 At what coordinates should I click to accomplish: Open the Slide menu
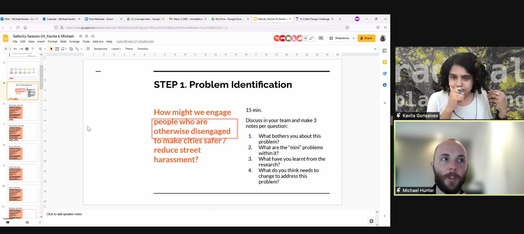[63, 41]
